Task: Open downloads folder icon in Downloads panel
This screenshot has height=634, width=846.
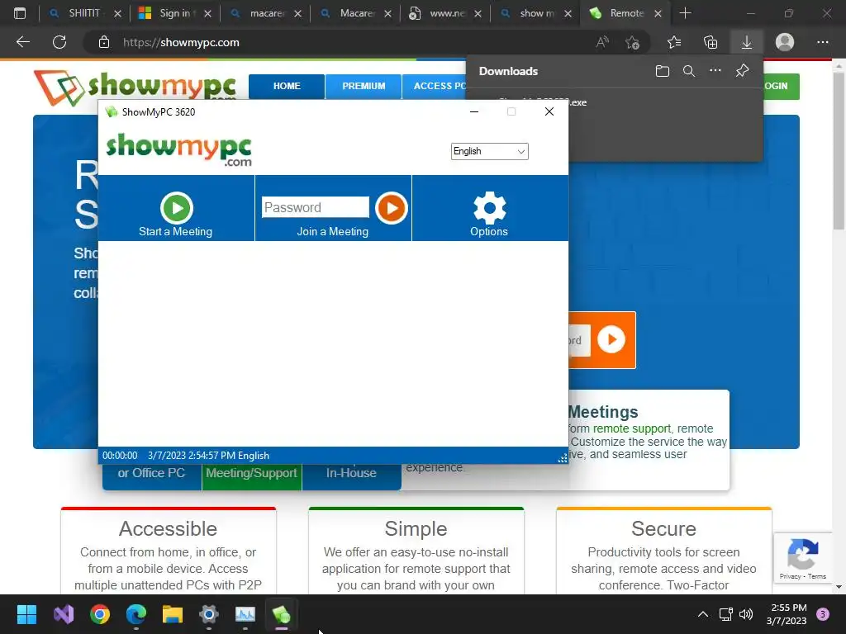Action: coord(662,71)
